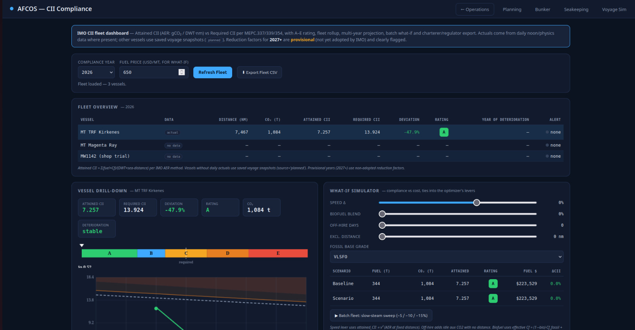Click 'Fleet loaded — 3 vessels' status
635x330 pixels.
[102, 84]
